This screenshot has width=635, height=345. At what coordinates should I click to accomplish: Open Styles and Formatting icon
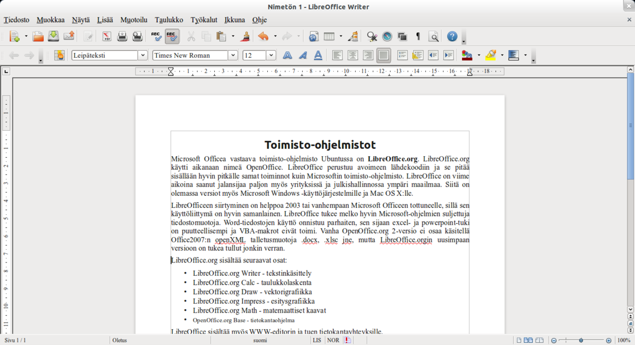tap(59, 55)
